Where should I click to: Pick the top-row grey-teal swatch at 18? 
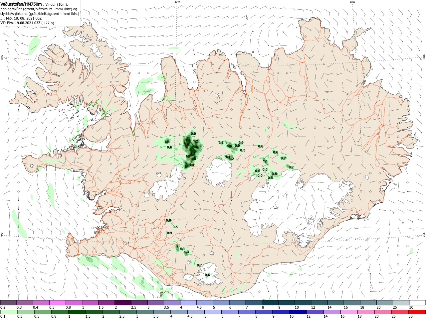click(x=368, y=303)
